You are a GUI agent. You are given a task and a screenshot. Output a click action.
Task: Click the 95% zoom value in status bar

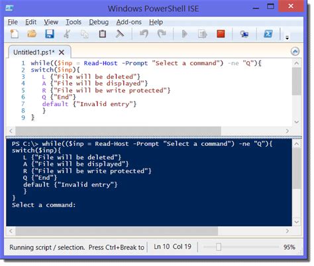click(289, 247)
